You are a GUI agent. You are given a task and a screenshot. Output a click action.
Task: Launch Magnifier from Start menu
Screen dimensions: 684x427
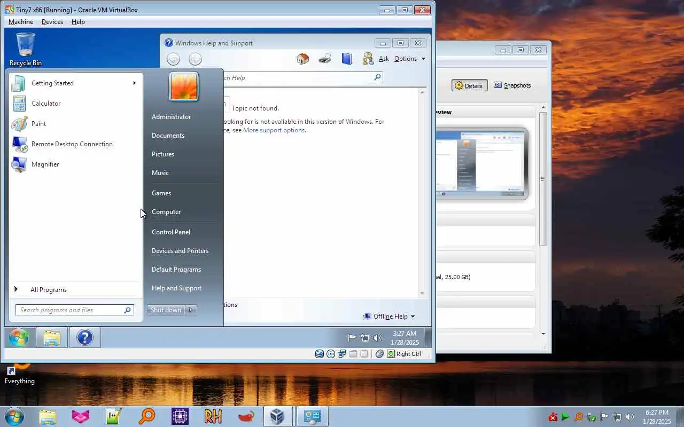pyautogui.click(x=75, y=164)
